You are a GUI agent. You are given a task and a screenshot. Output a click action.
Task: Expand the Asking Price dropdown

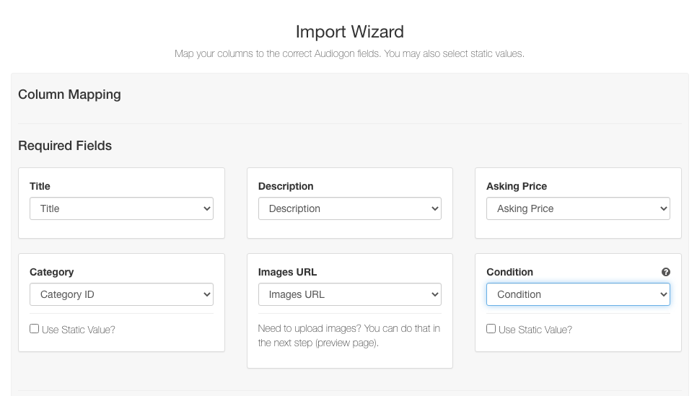click(578, 208)
